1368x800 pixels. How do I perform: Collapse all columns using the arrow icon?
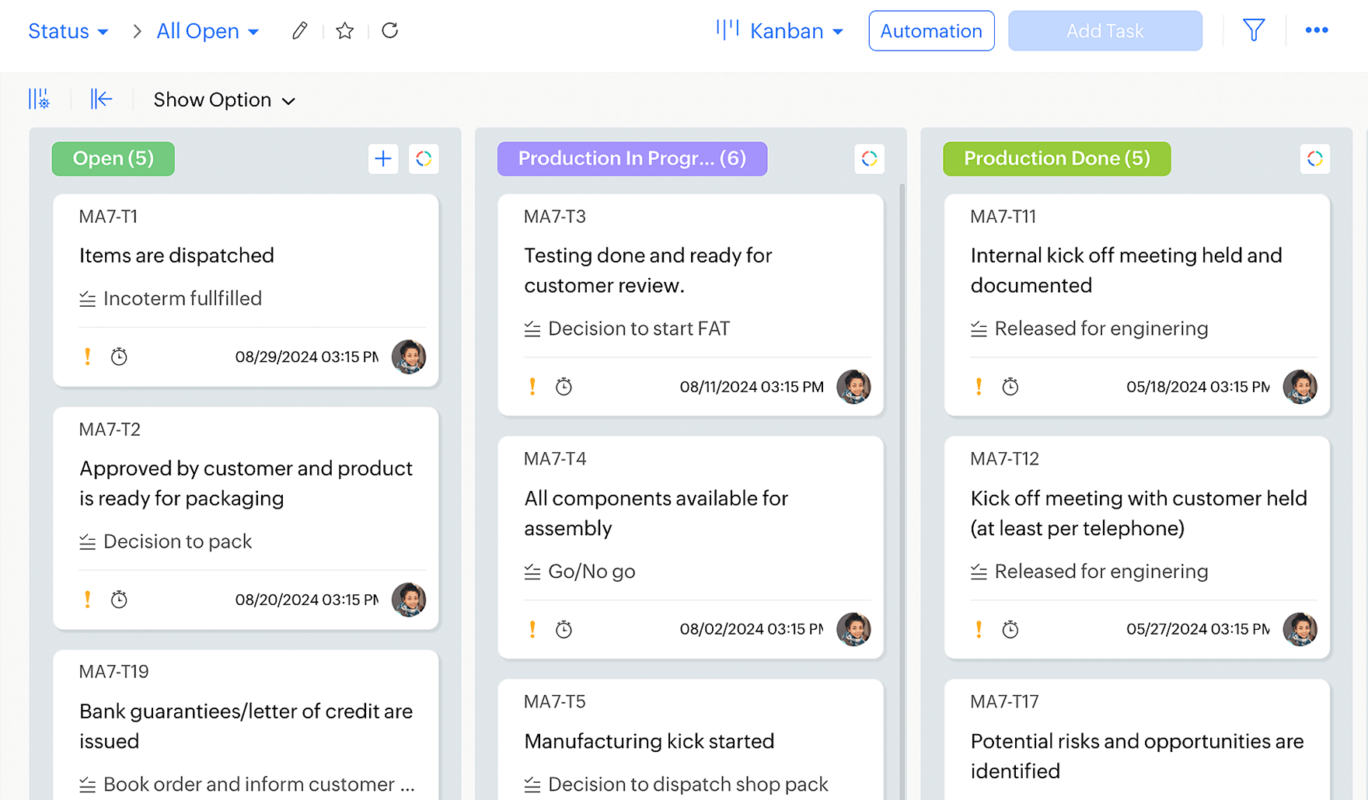101,99
